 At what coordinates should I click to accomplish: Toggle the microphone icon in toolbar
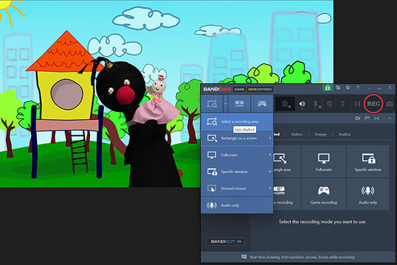coord(316,104)
